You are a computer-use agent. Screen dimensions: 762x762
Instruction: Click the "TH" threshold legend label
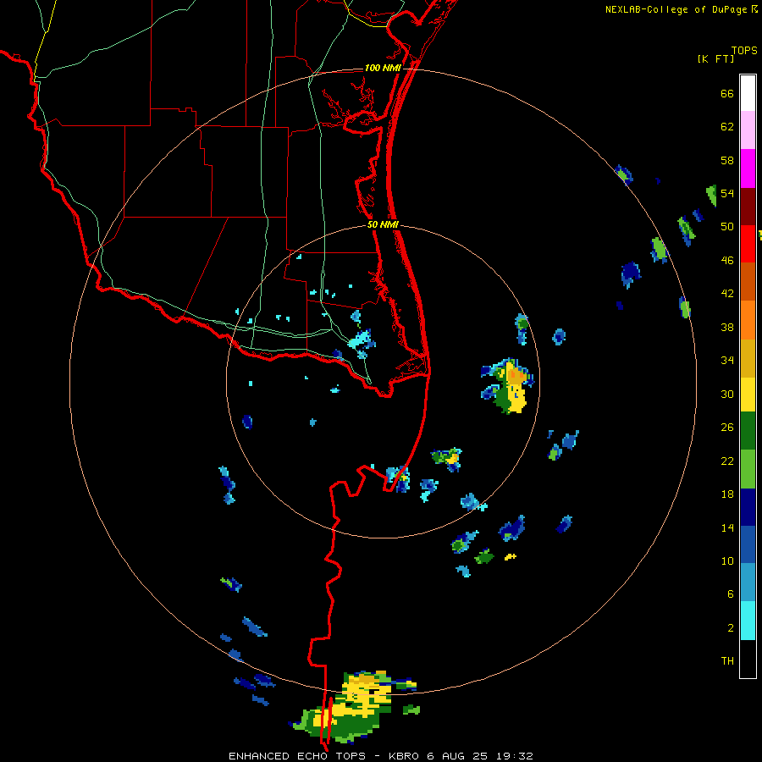[727, 661]
